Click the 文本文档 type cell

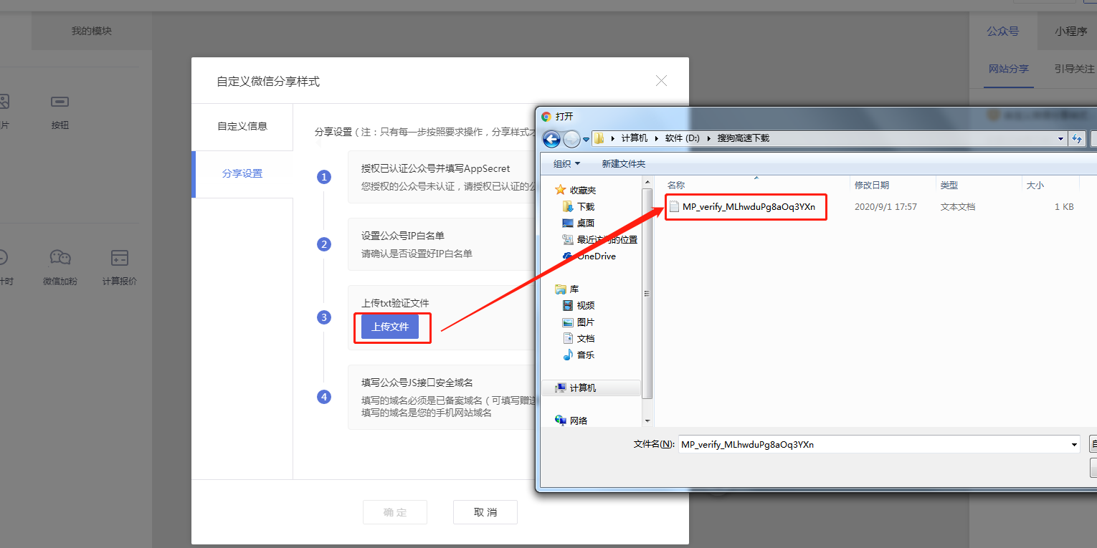[x=958, y=206]
